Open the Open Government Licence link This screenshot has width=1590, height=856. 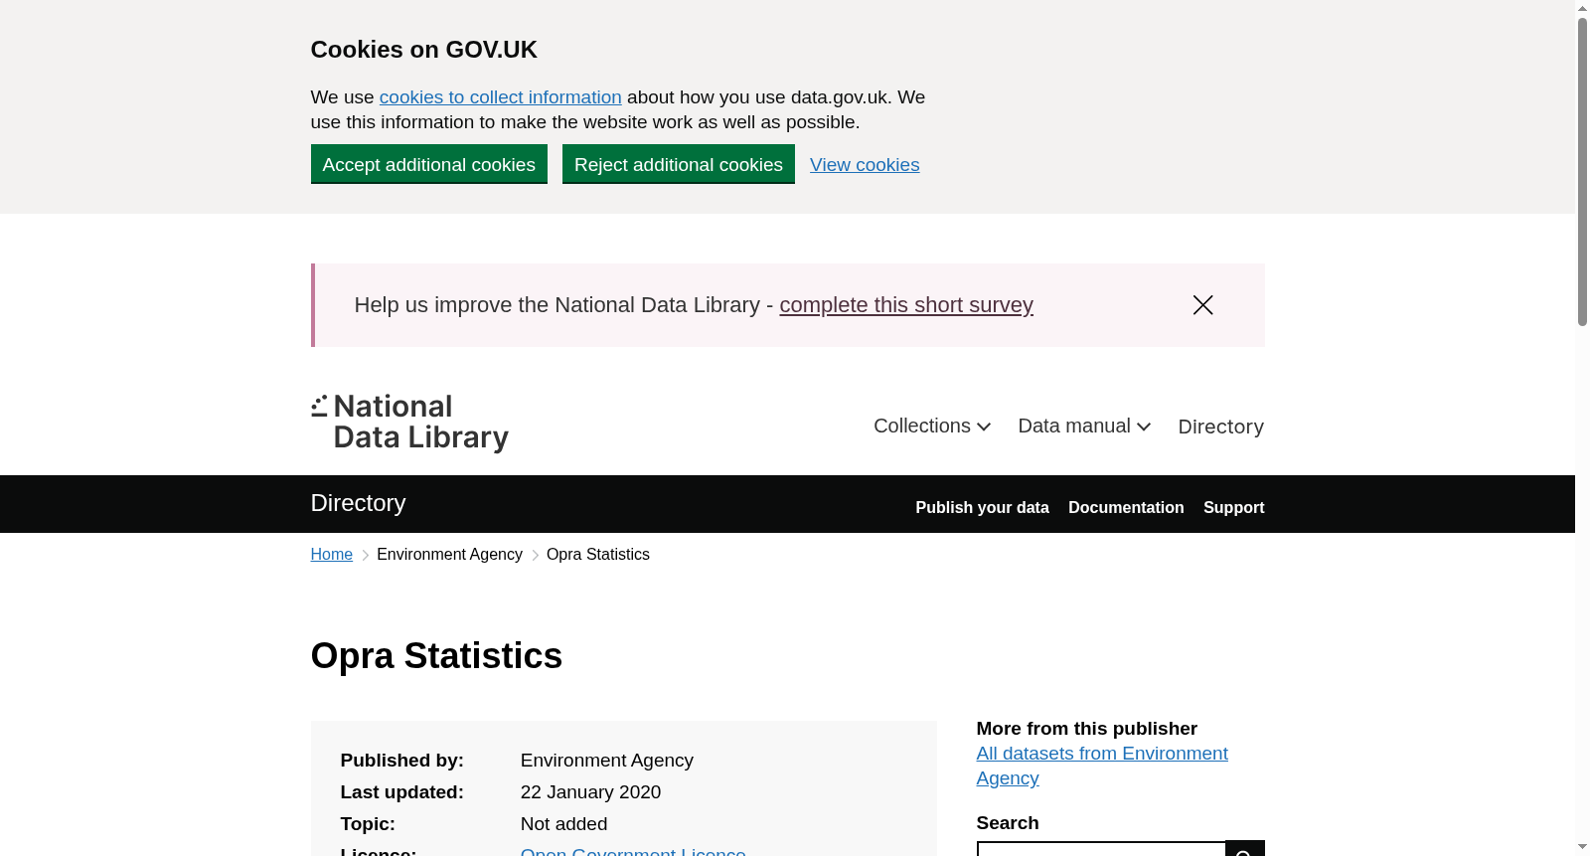click(633, 851)
